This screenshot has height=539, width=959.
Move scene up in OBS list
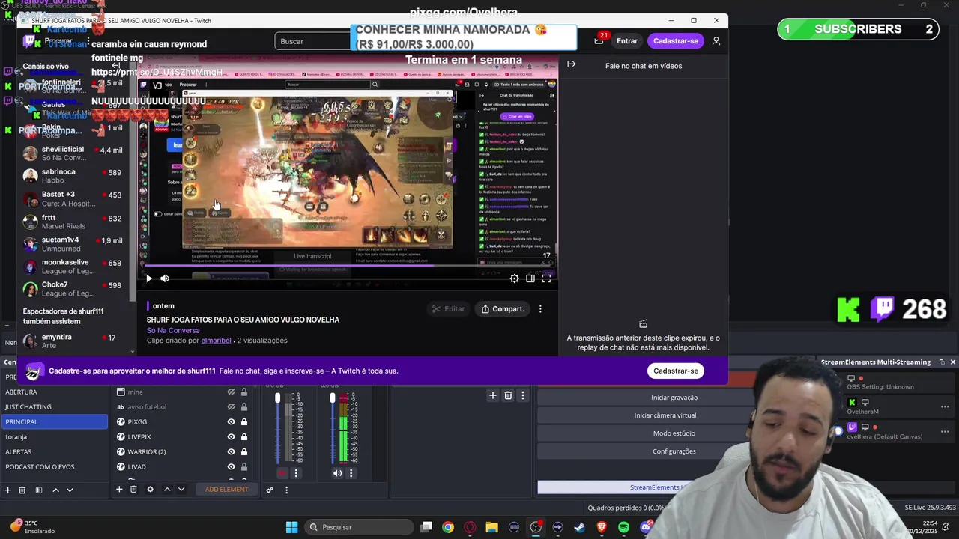55,490
